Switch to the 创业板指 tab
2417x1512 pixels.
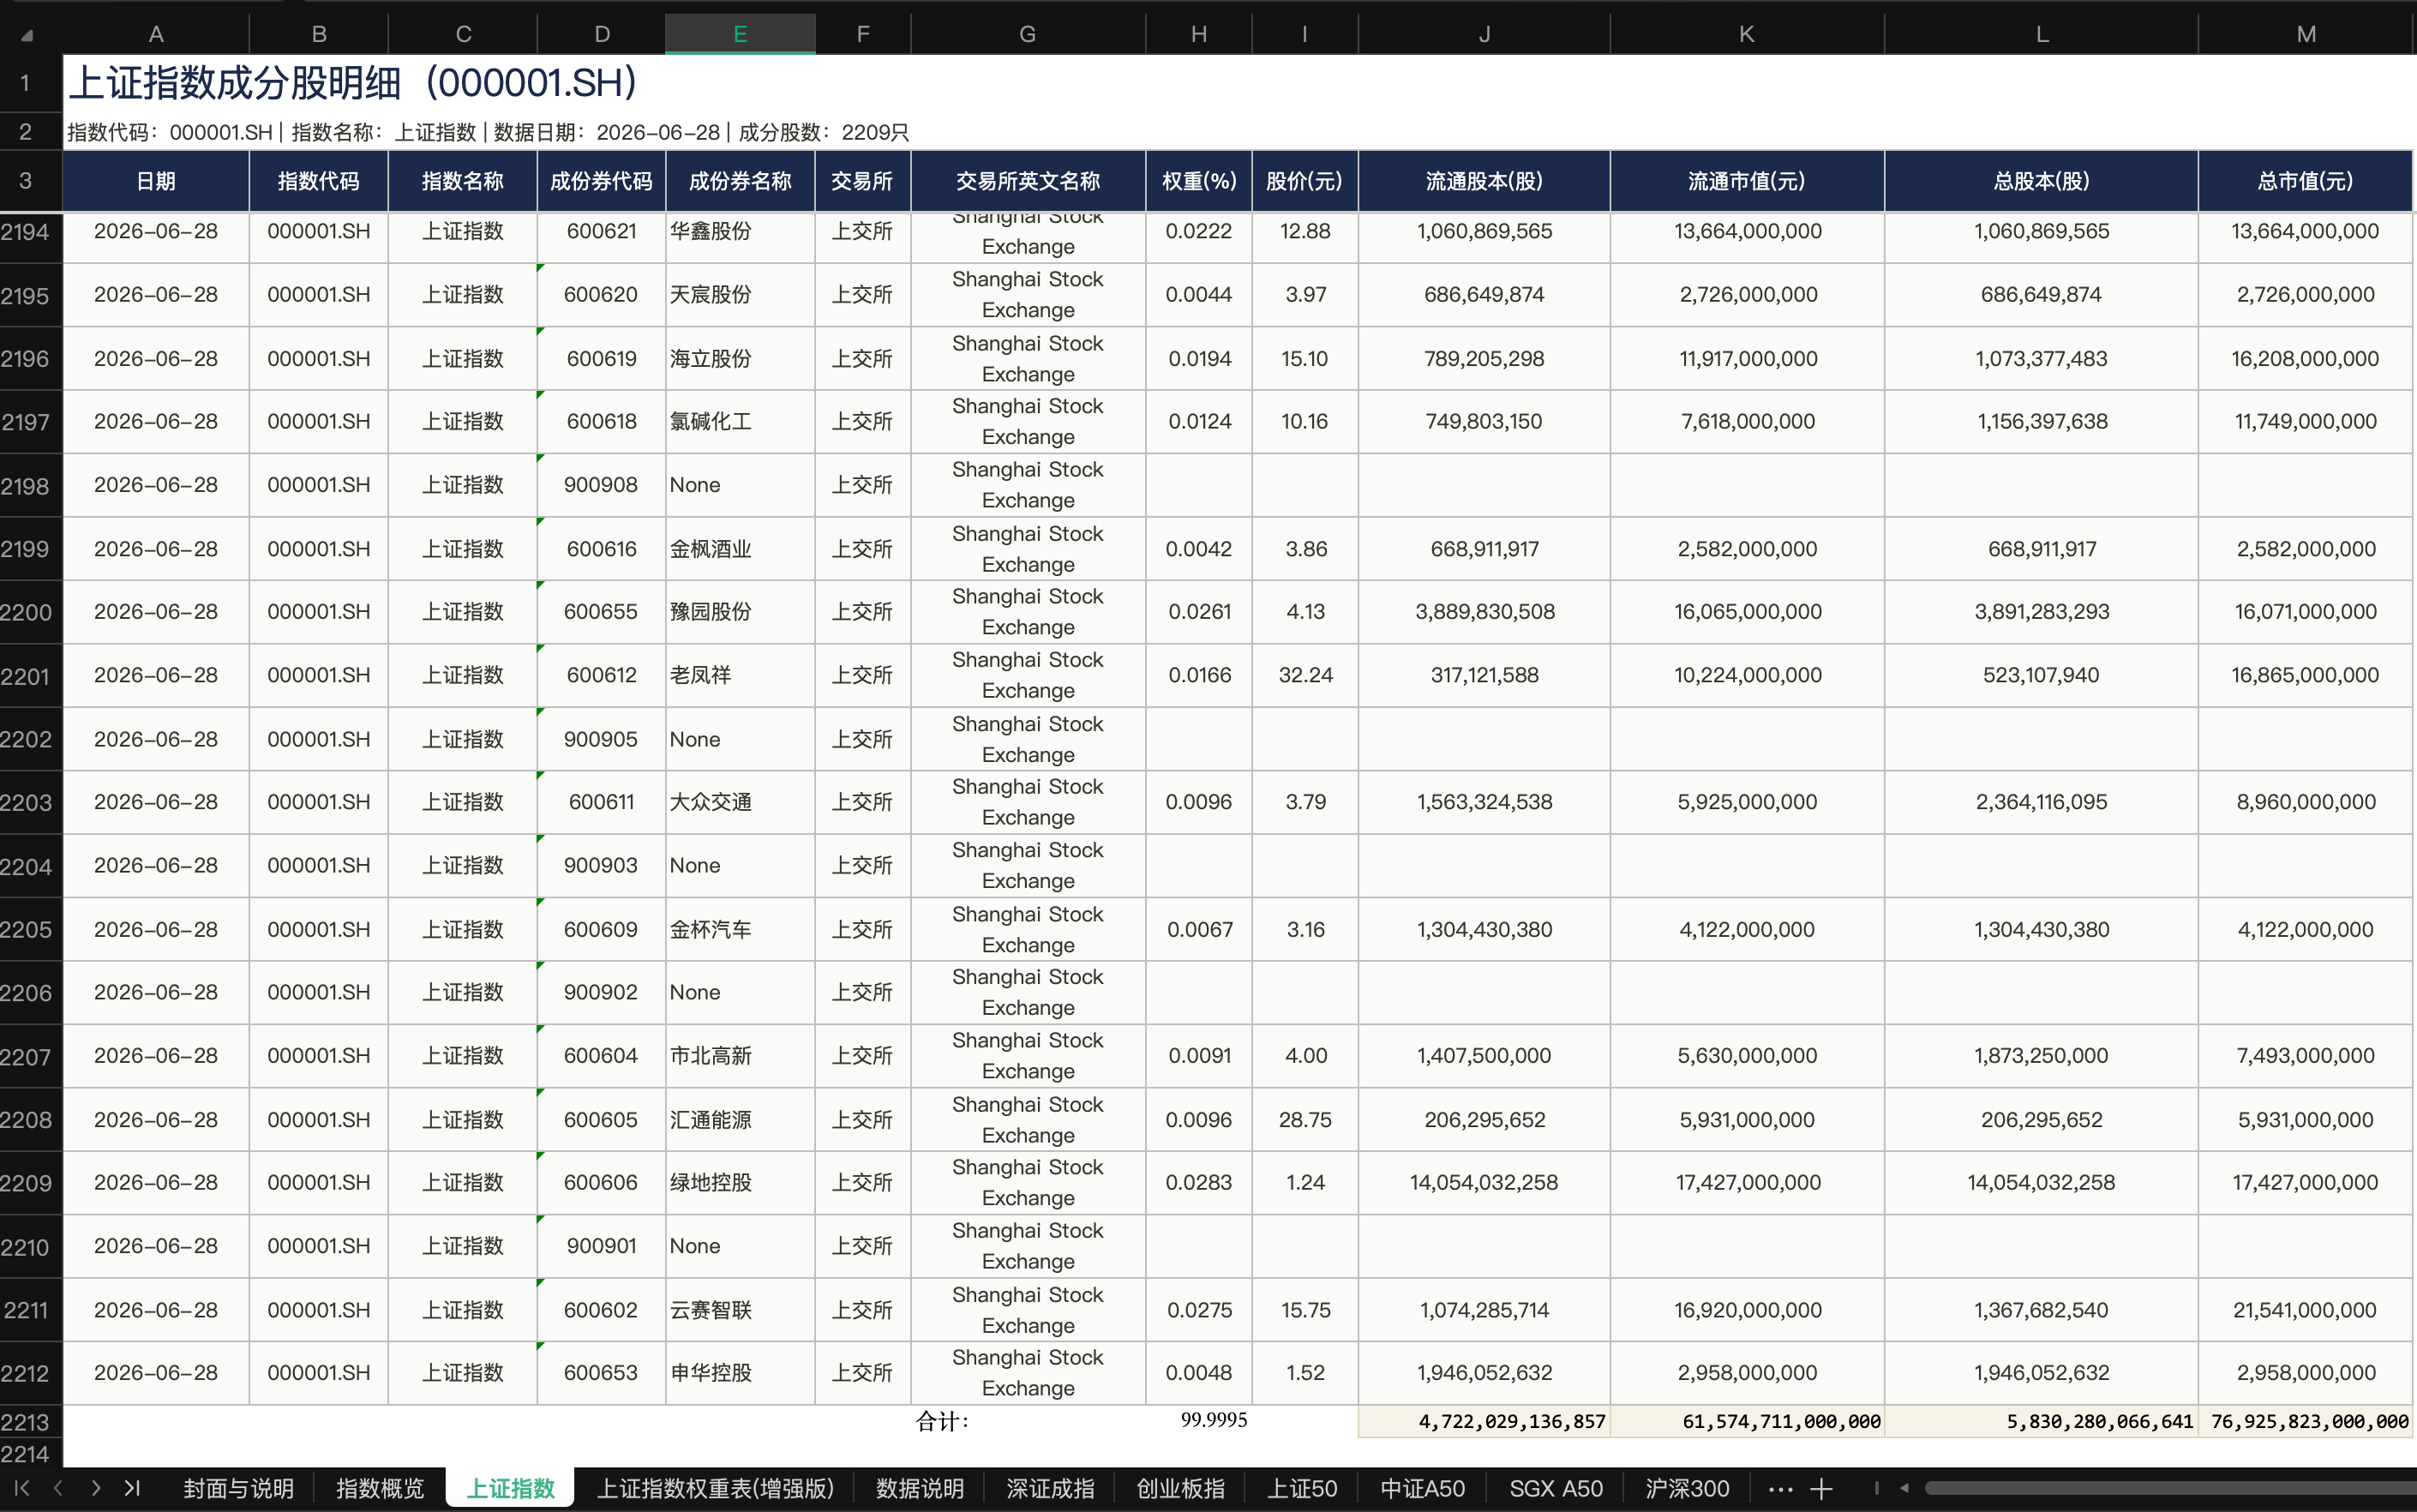[1180, 1488]
